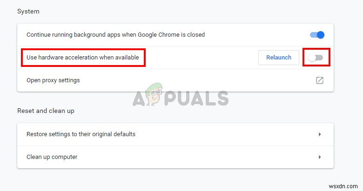Select the Reset and clean up heading
363x191 pixels.
[46, 111]
